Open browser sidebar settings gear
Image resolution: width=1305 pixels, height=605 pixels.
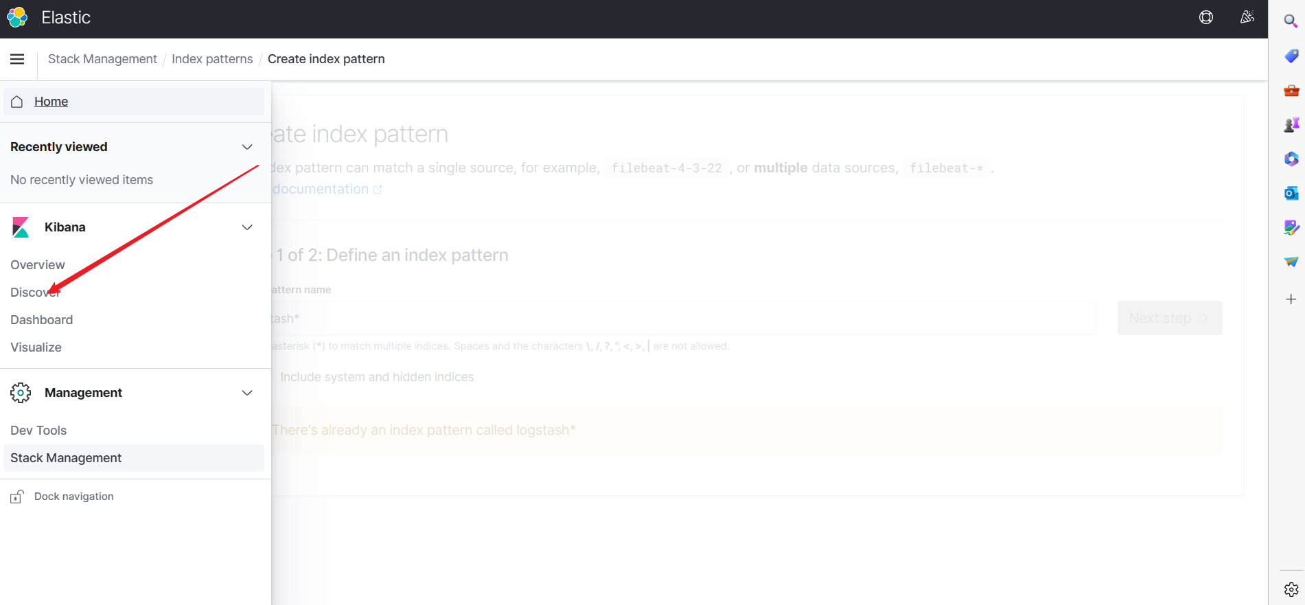pos(1291,590)
